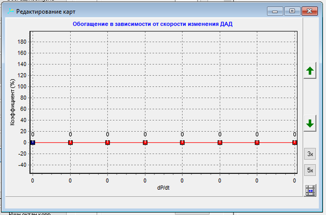The width and height of the screenshot is (326, 215).
Task: Click the 180 value on vertical axis
Action: [22, 42]
